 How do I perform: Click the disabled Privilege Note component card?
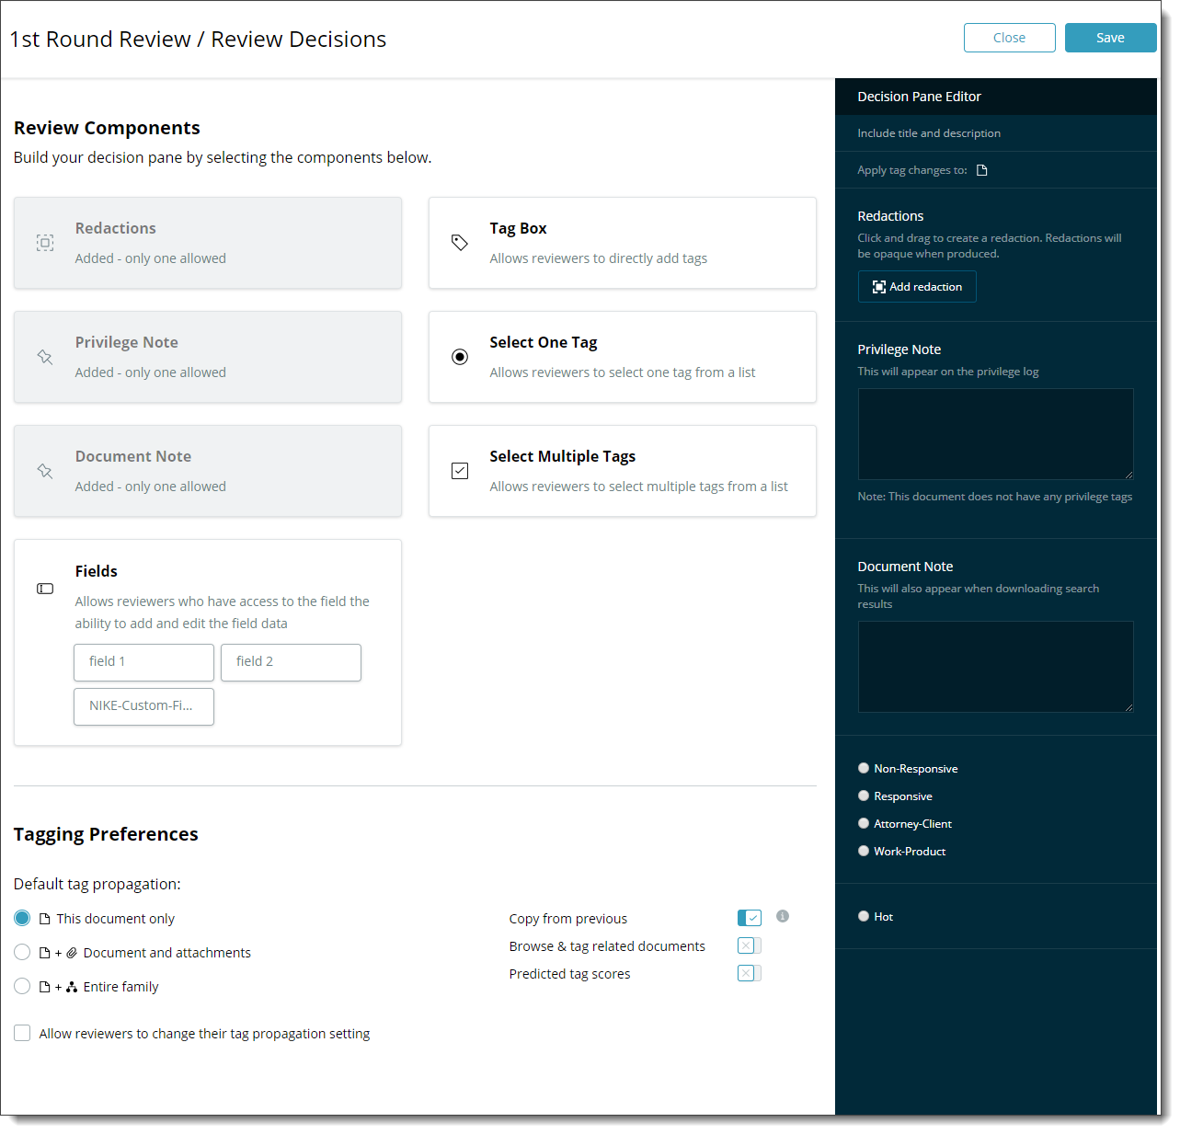208,357
